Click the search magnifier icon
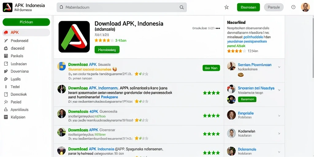Viewport: 314px width, 157px height. 182,7
